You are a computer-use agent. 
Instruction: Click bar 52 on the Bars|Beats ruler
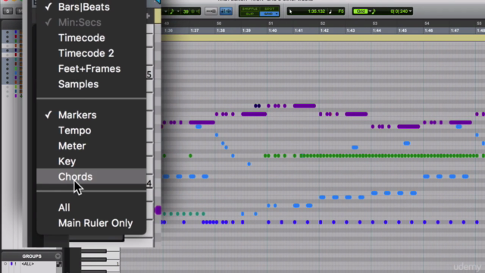pyautogui.click(x=323, y=24)
